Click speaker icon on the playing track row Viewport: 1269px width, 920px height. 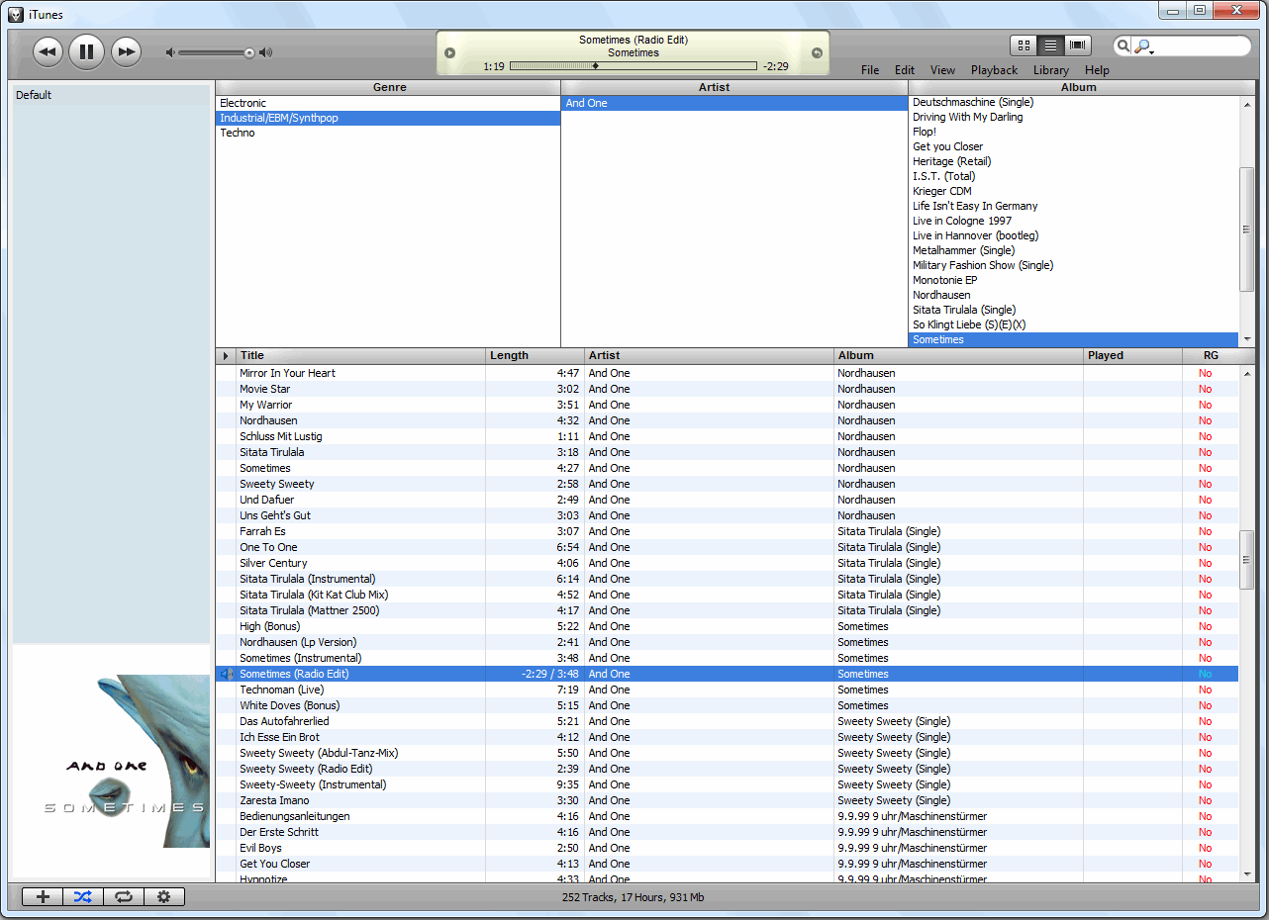pos(226,674)
